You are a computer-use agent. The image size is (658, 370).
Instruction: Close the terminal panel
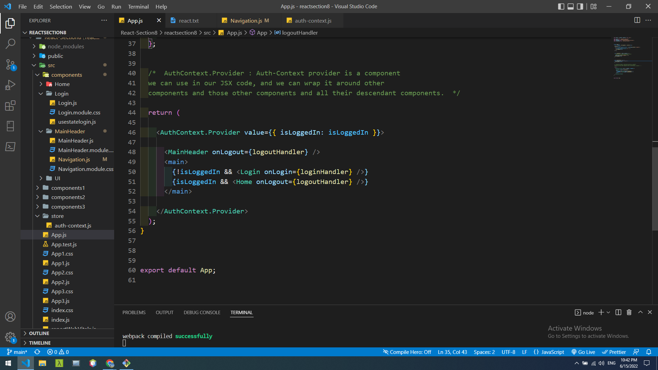(650, 312)
